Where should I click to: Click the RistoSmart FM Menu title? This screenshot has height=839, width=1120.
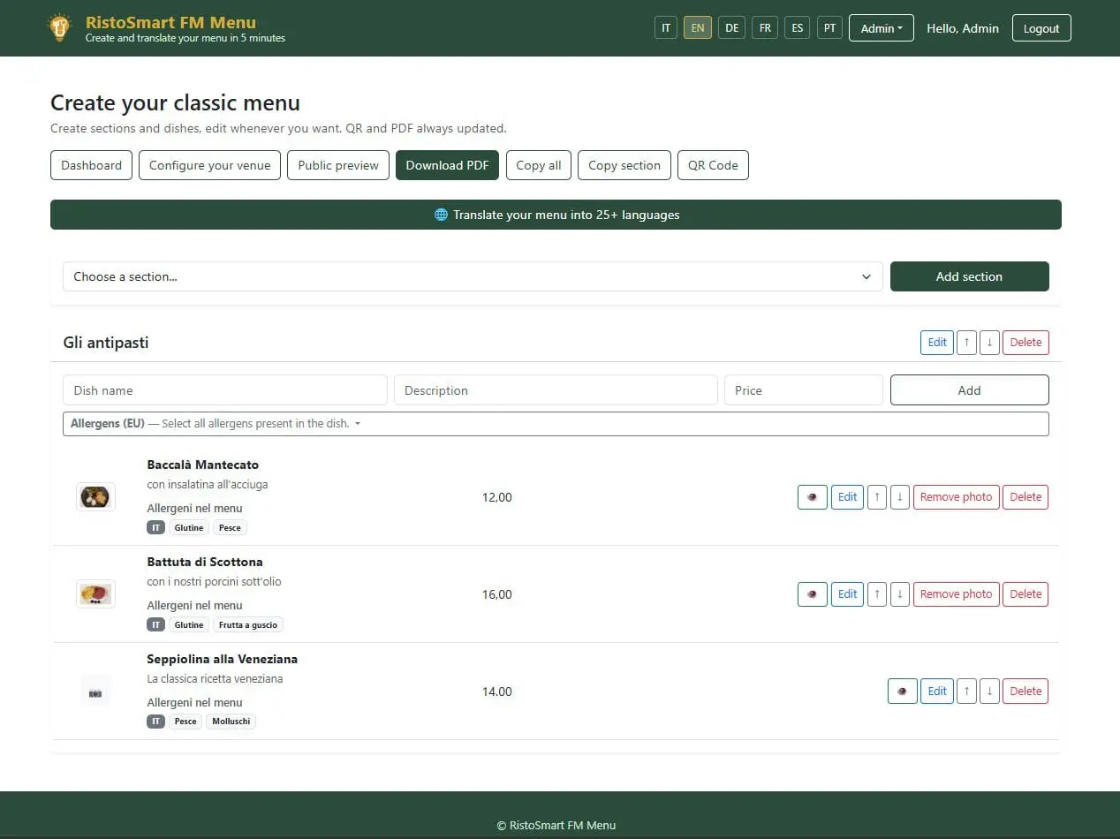[x=170, y=22]
